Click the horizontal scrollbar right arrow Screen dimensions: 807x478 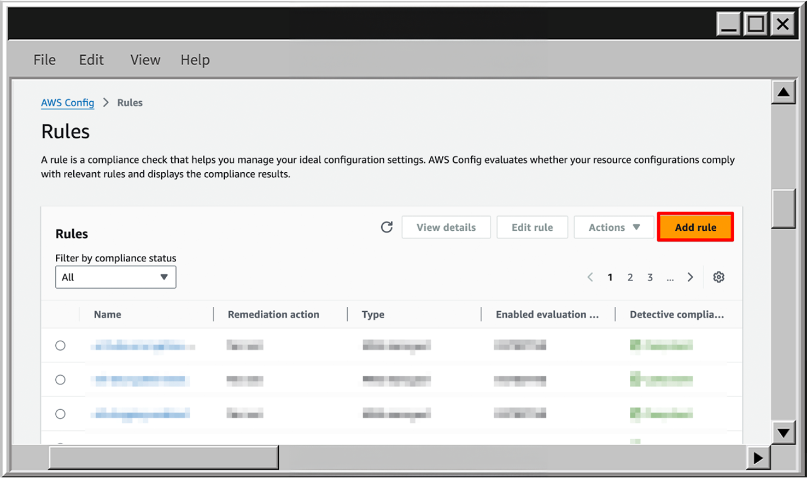(x=758, y=457)
